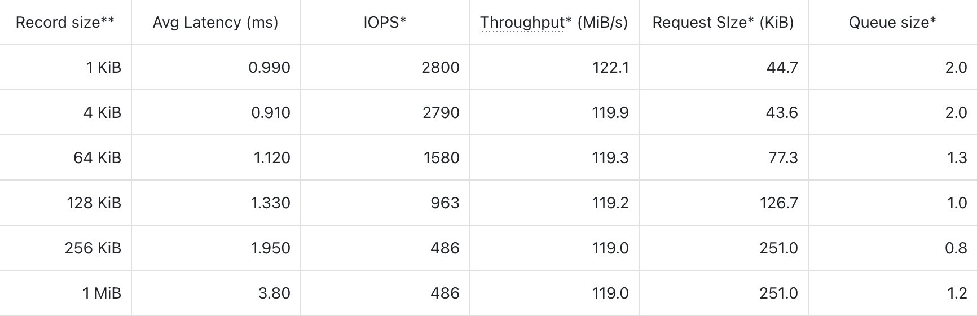
Task: Click the dotted-underlined Throughput header term
Action: tap(522, 23)
